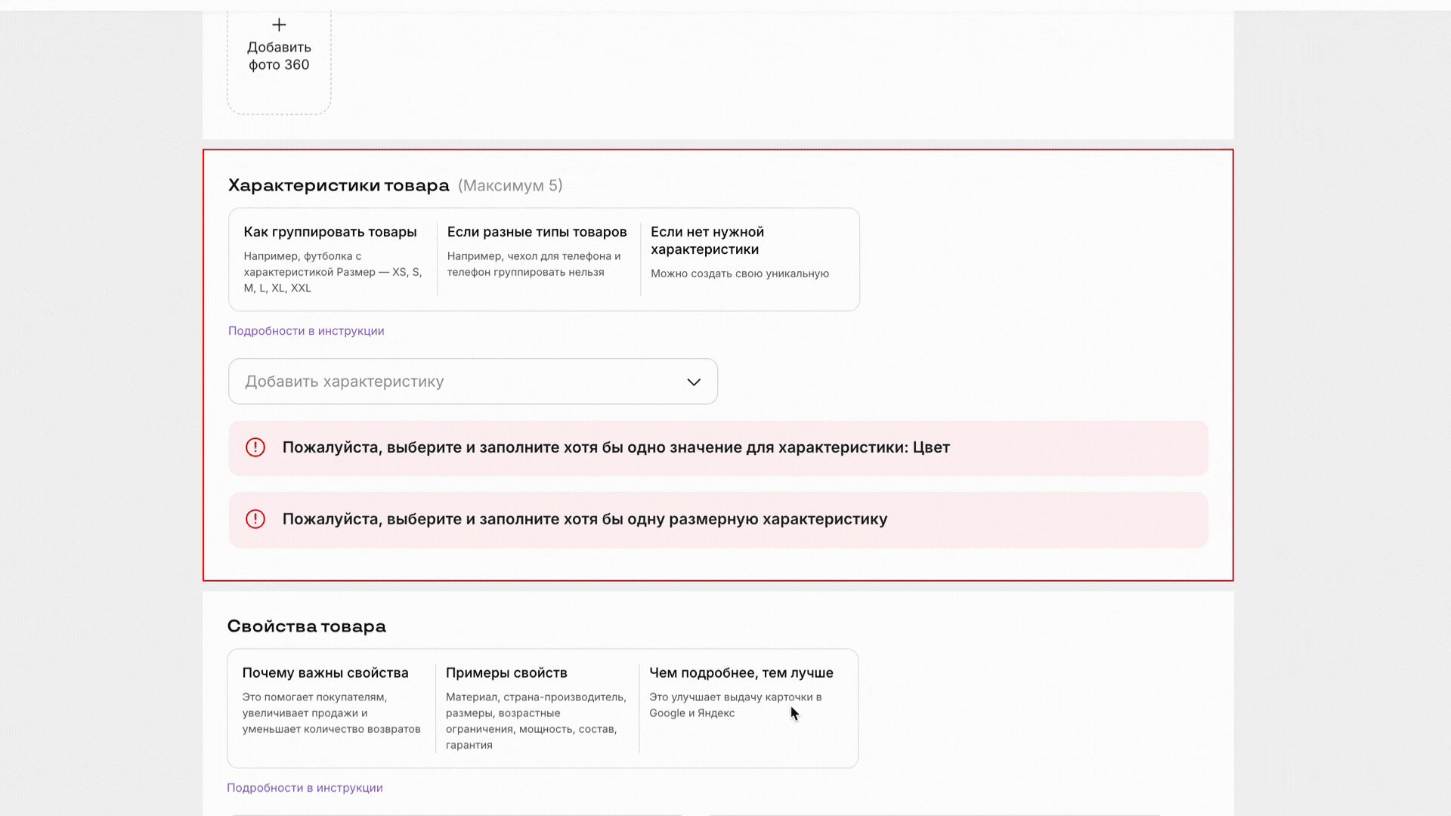Click the Характеристики товара heading
This screenshot has height=816, width=1451.
(339, 186)
